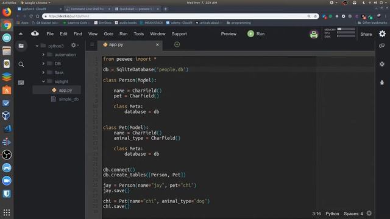
Task: Open the File menu
Action: pos(50,34)
